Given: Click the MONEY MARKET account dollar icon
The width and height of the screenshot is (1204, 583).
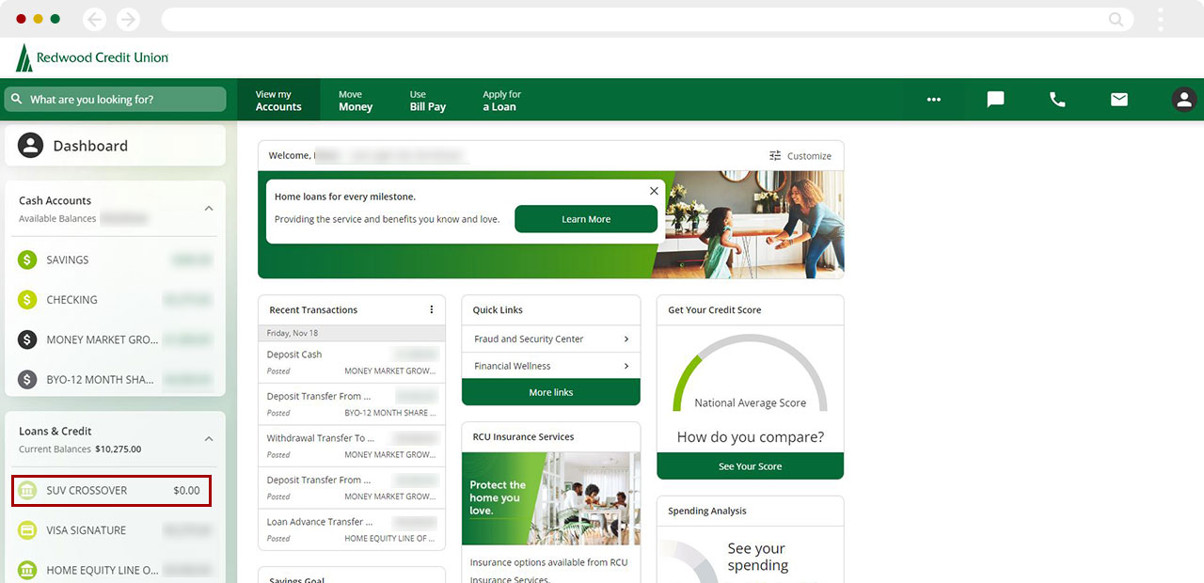Looking at the screenshot, I should [27, 339].
